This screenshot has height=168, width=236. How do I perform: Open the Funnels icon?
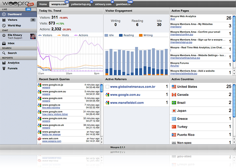(4, 68)
